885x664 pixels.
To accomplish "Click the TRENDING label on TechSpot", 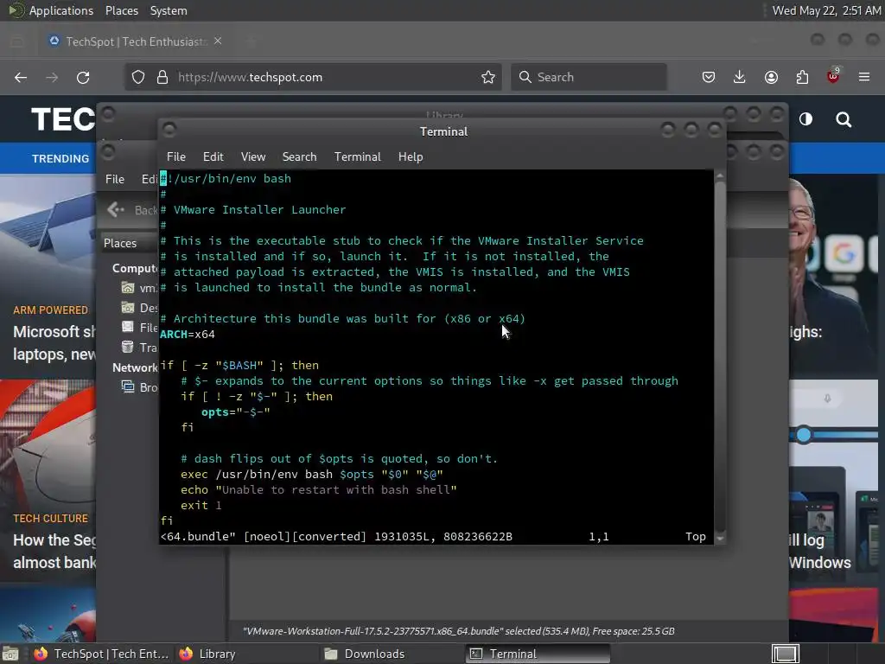I will 60,159.
